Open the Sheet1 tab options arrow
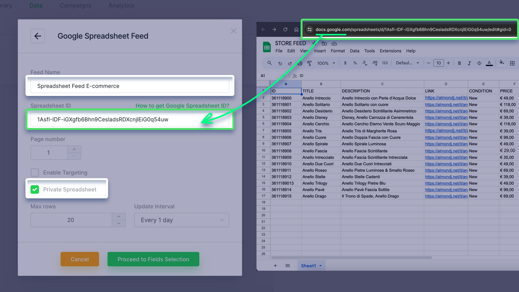519x292 pixels. [321, 266]
